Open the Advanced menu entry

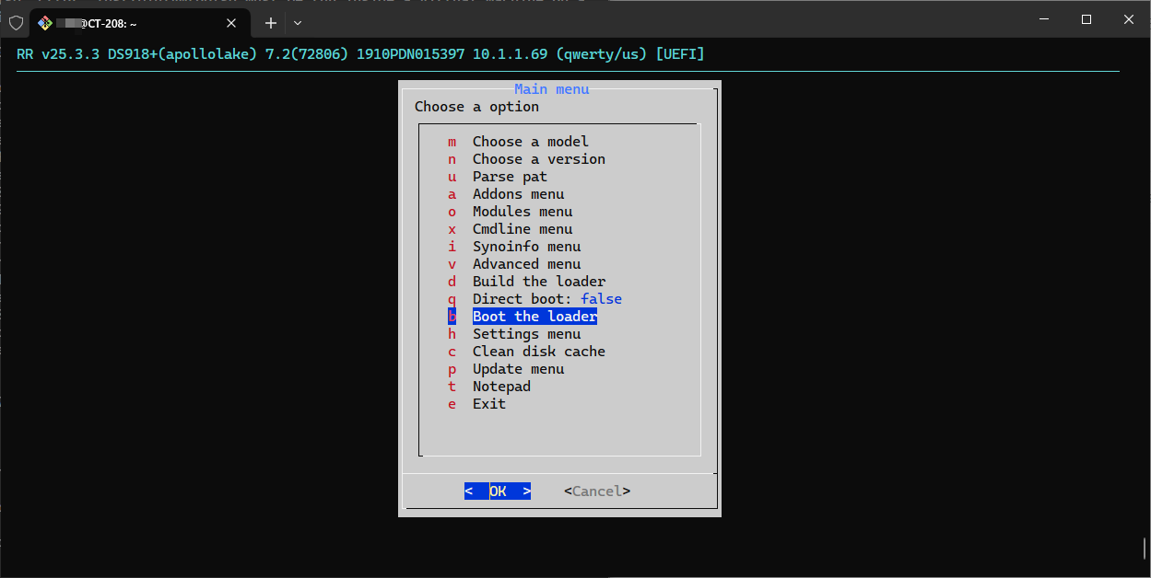[526, 264]
